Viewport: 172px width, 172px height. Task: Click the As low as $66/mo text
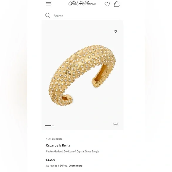pyautogui.click(x=57, y=166)
